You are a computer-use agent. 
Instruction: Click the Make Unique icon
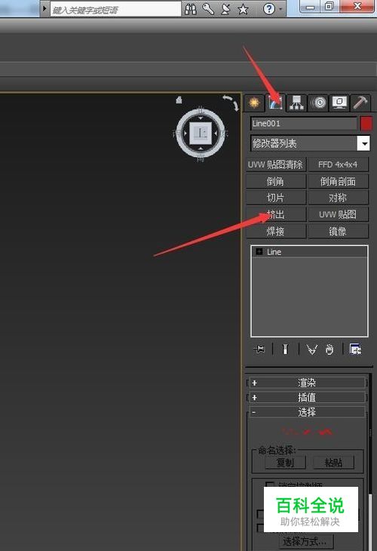point(311,349)
